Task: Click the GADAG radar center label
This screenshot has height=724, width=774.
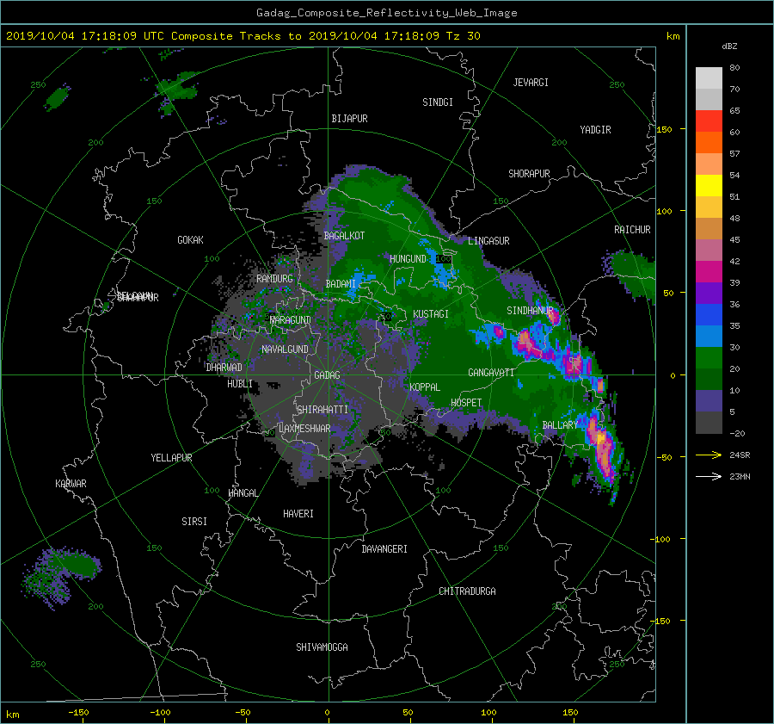Action: [x=328, y=375]
